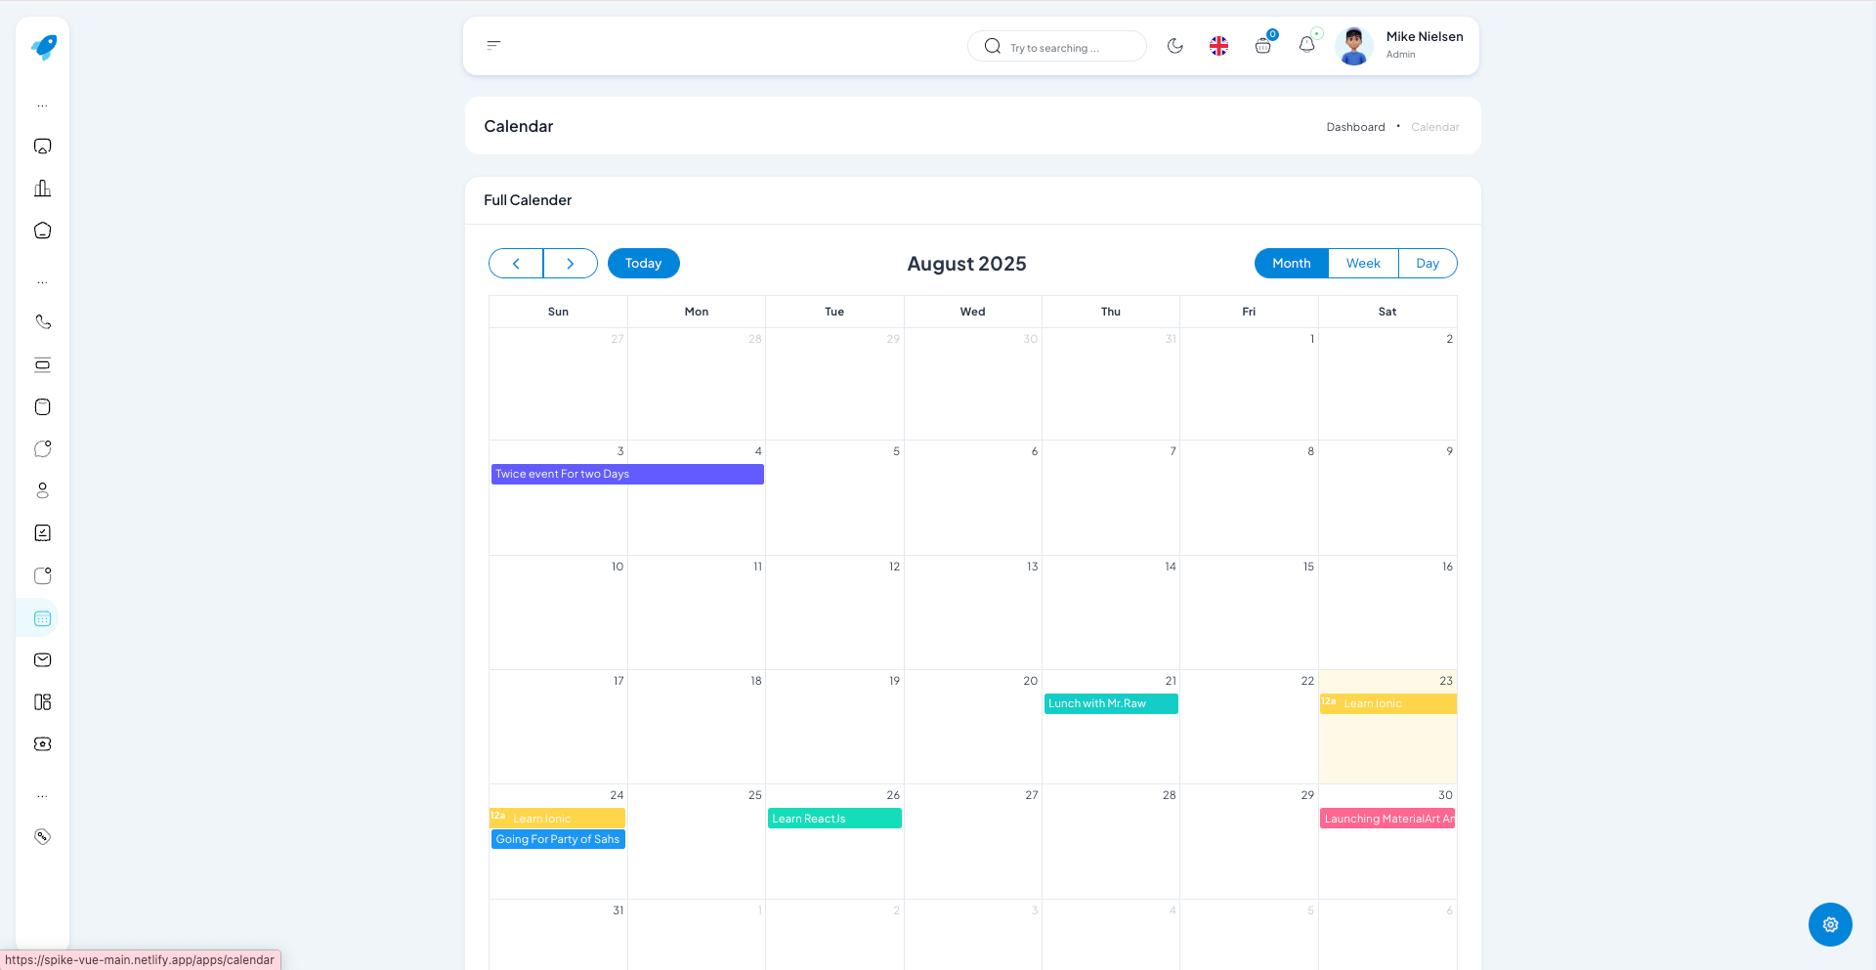The width and height of the screenshot is (1876, 970).
Task: Collapse the sidebar using the hamburger icon
Action: 492,44
